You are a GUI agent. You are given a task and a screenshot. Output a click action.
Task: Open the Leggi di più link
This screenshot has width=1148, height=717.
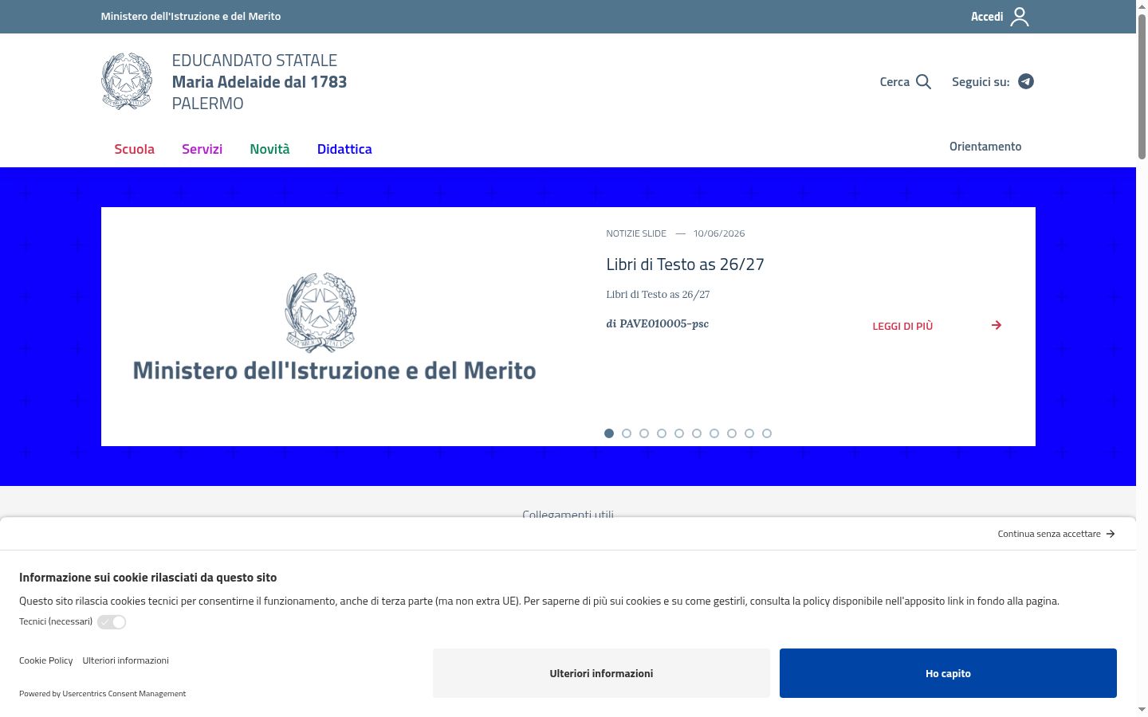click(902, 326)
